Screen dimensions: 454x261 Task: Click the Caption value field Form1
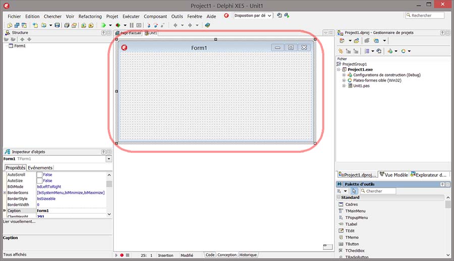(71, 211)
